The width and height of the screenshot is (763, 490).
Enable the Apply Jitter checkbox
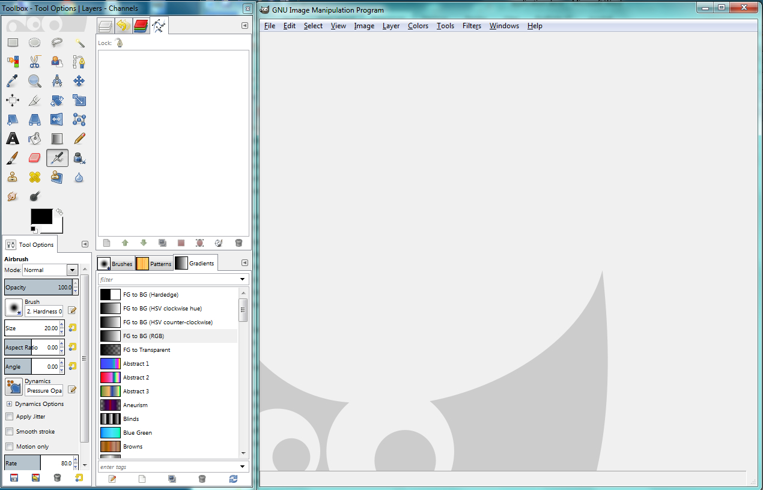point(10,417)
